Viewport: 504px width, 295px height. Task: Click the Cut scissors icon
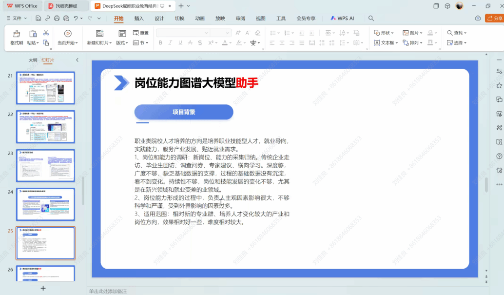point(46,33)
